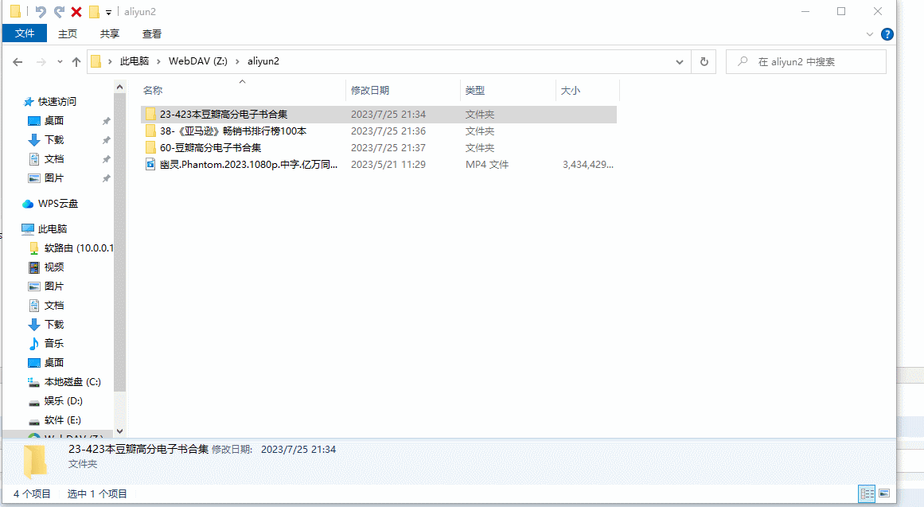Refresh the aliyun2 folder
924x507 pixels.
click(x=704, y=62)
